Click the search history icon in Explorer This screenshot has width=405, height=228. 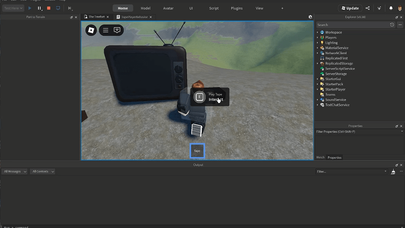coord(392,25)
